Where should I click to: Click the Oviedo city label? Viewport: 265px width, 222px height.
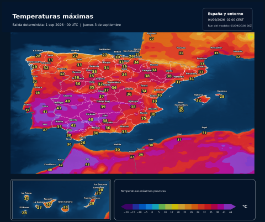[75, 51]
